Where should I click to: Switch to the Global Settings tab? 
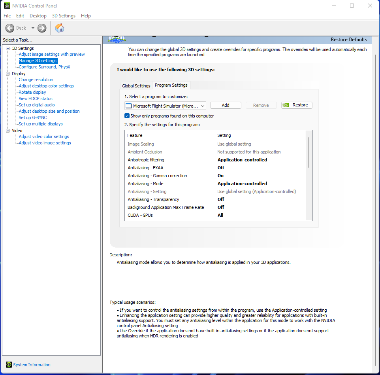click(x=136, y=85)
